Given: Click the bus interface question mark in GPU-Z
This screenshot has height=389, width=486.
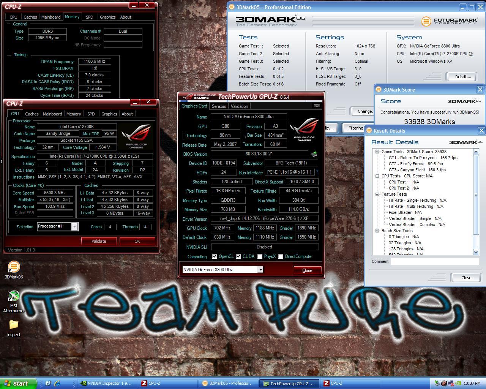Looking at the screenshot, I should pyautogui.click(x=317, y=172).
